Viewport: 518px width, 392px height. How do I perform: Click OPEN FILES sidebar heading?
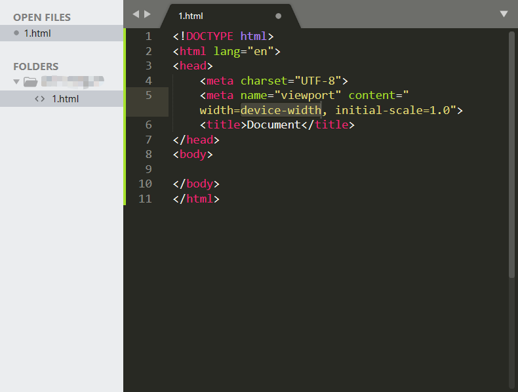pyautogui.click(x=42, y=17)
